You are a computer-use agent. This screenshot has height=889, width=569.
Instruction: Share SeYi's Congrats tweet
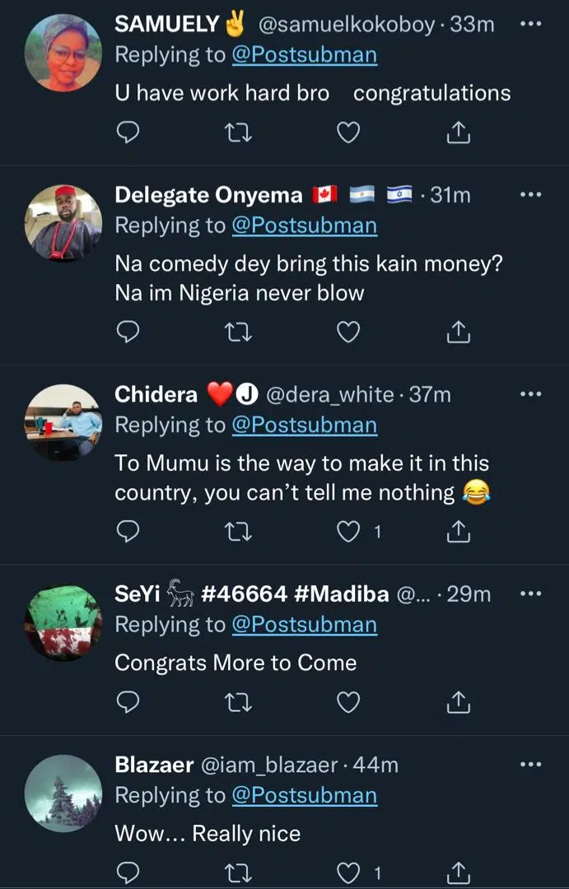tap(458, 702)
